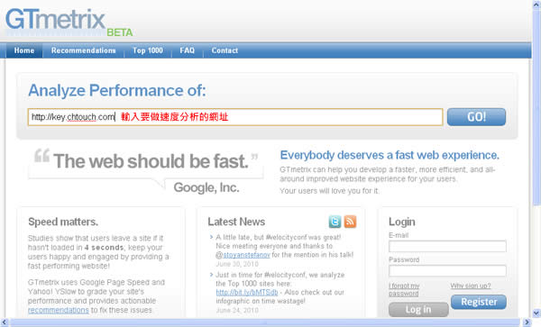Open the I forgot my password link
This screenshot has height=327, width=541.
404,290
